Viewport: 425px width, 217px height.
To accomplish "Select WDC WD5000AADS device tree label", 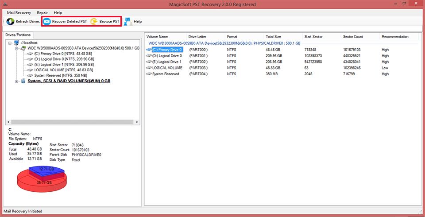I will pos(84,48).
